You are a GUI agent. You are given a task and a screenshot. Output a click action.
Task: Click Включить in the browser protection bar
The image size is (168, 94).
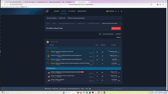[23, 7]
